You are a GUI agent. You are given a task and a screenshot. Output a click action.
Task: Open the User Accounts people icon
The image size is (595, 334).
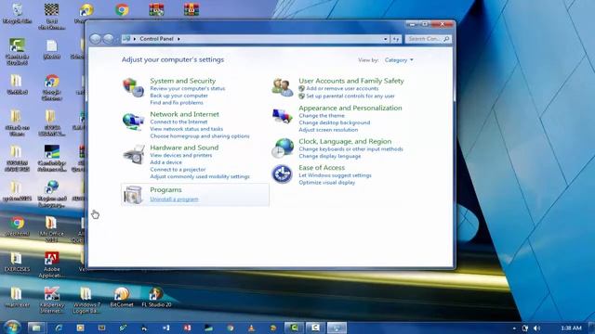pyautogui.click(x=283, y=87)
